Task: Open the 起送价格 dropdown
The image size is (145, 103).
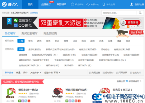Action: pyautogui.click(x=52, y=73)
